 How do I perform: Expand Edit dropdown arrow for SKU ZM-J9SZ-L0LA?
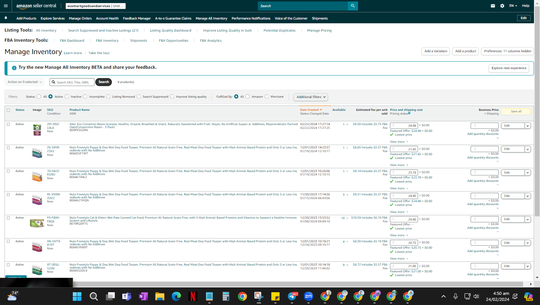pos(528,126)
